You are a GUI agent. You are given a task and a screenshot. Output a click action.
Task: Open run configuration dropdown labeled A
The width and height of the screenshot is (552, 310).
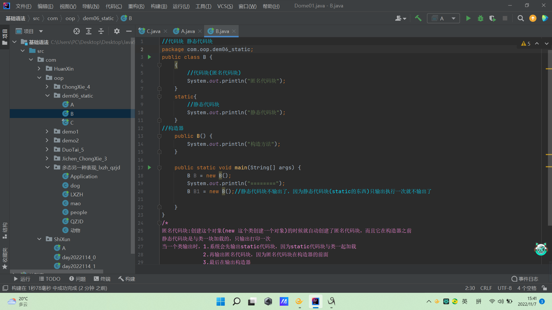(443, 18)
